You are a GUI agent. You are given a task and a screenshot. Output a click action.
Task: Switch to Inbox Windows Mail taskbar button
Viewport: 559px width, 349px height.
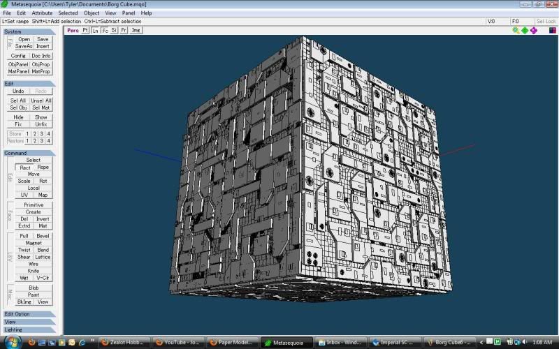point(340,342)
